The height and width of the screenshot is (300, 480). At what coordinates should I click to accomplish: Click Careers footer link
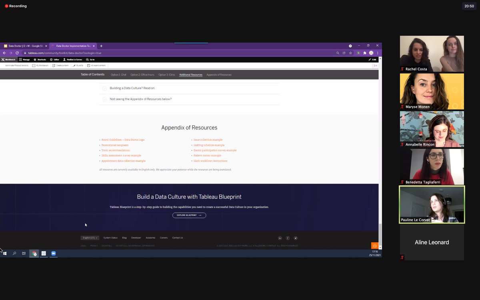[x=164, y=238]
